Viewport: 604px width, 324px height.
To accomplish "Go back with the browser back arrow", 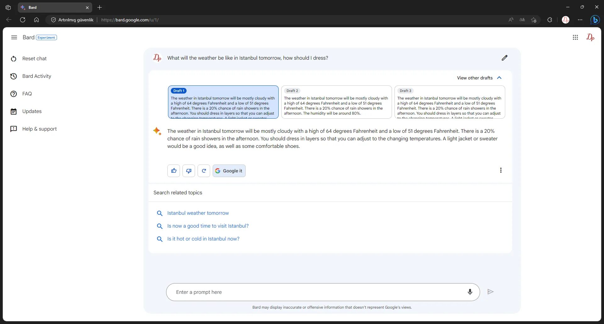I will pyautogui.click(x=9, y=20).
